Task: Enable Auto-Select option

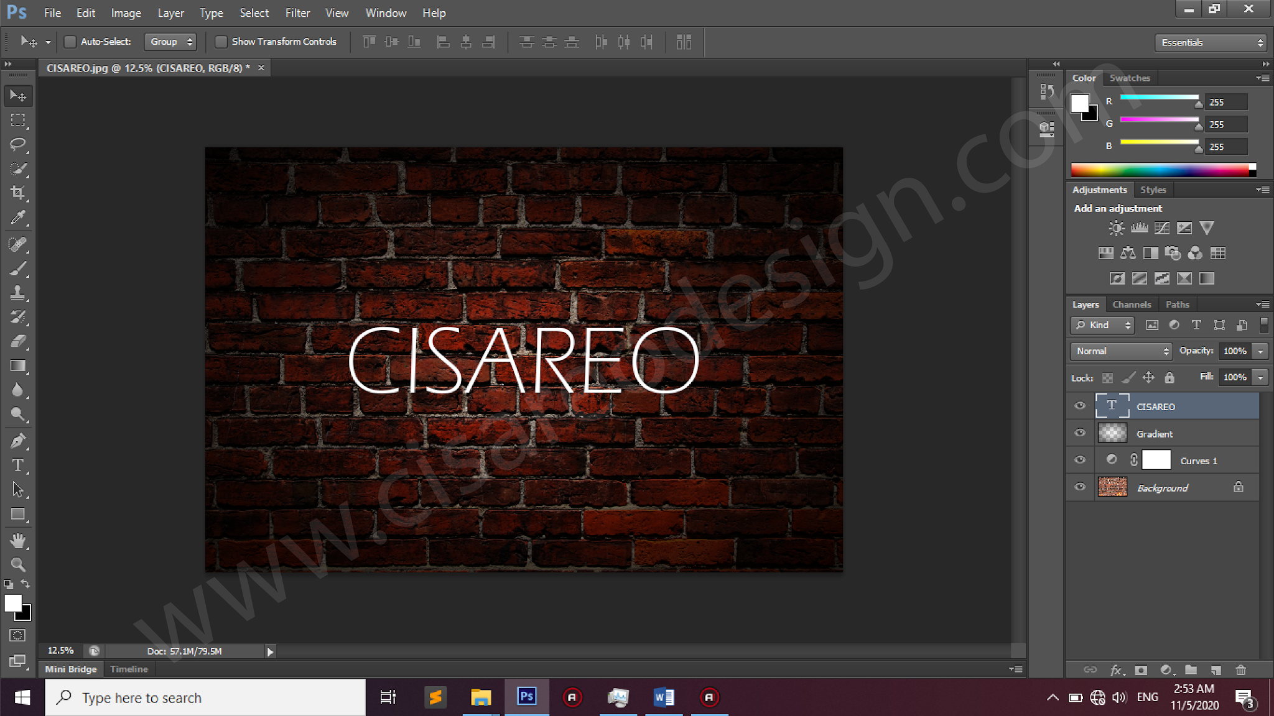Action: pyautogui.click(x=70, y=42)
